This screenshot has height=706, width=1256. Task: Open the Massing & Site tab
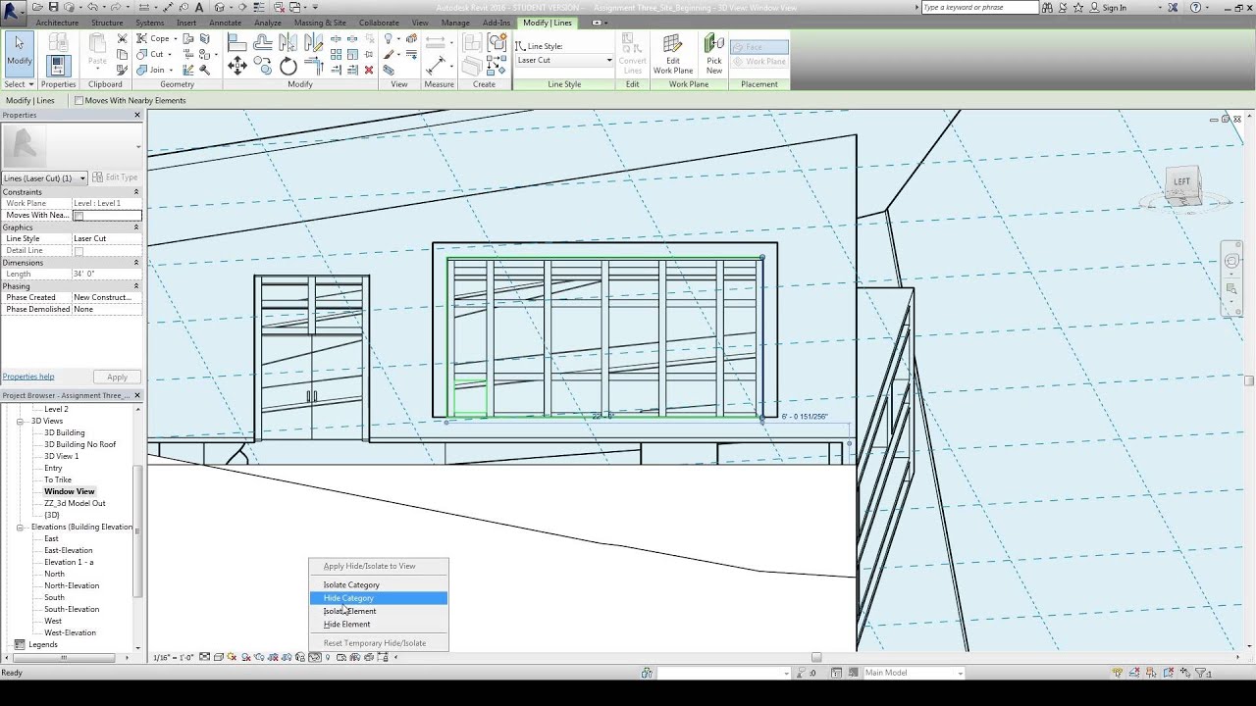320,23
